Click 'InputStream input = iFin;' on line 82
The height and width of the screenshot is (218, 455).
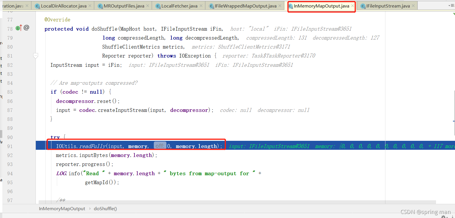[x=86, y=65]
